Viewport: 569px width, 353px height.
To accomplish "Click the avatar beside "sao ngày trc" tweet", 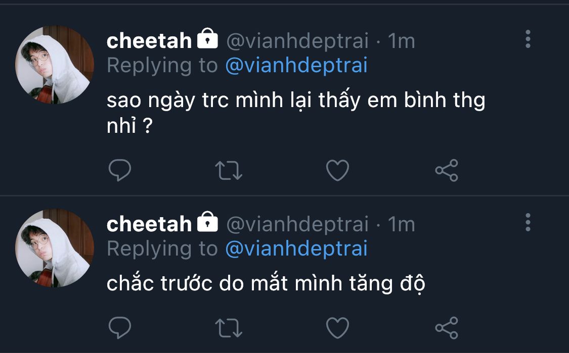I will pos(55,65).
